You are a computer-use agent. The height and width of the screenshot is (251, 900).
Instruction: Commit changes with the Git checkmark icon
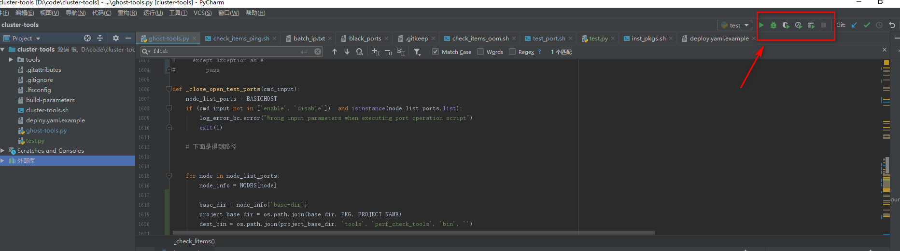pyautogui.click(x=867, y=25)
